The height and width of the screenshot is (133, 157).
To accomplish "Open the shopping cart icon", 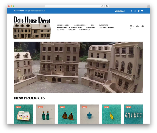I will (137, 26).
